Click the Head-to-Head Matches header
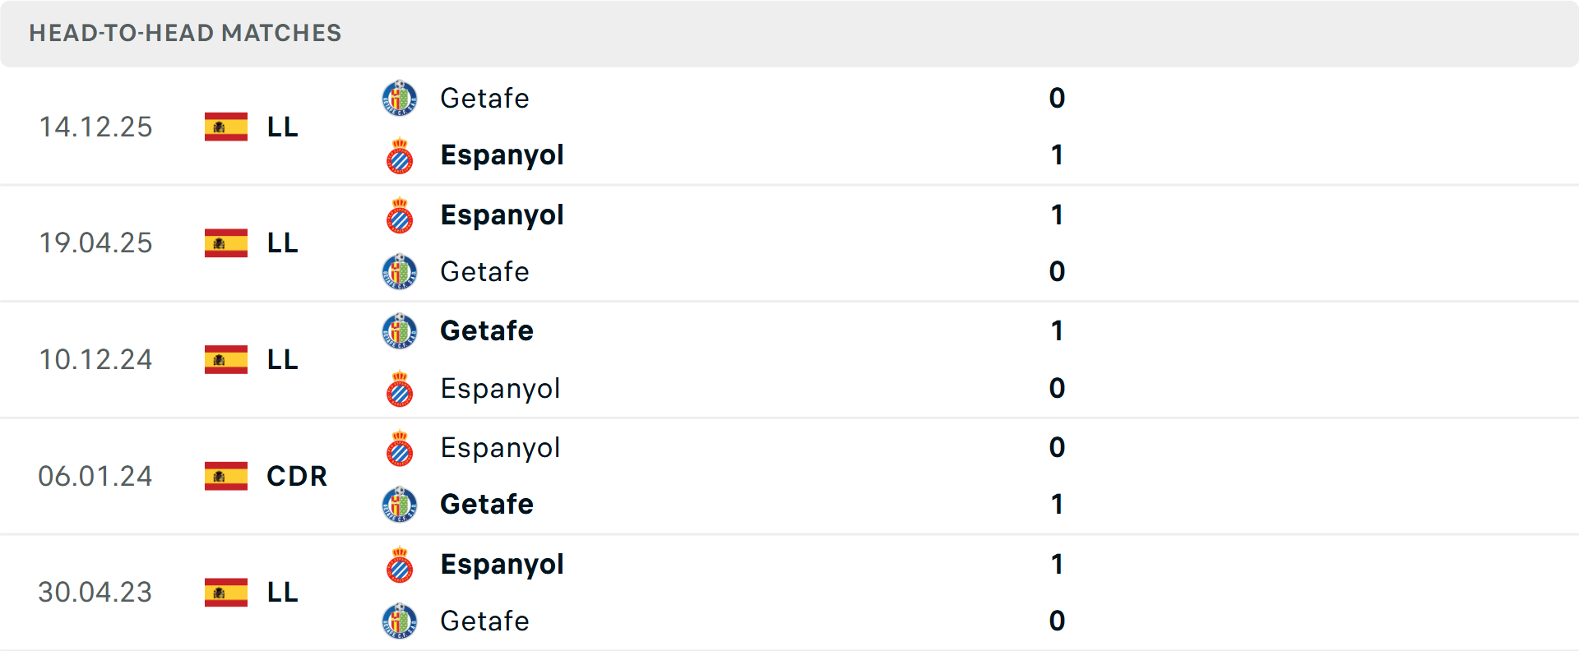The image size is (1579, 651). [x=185, y=33]
